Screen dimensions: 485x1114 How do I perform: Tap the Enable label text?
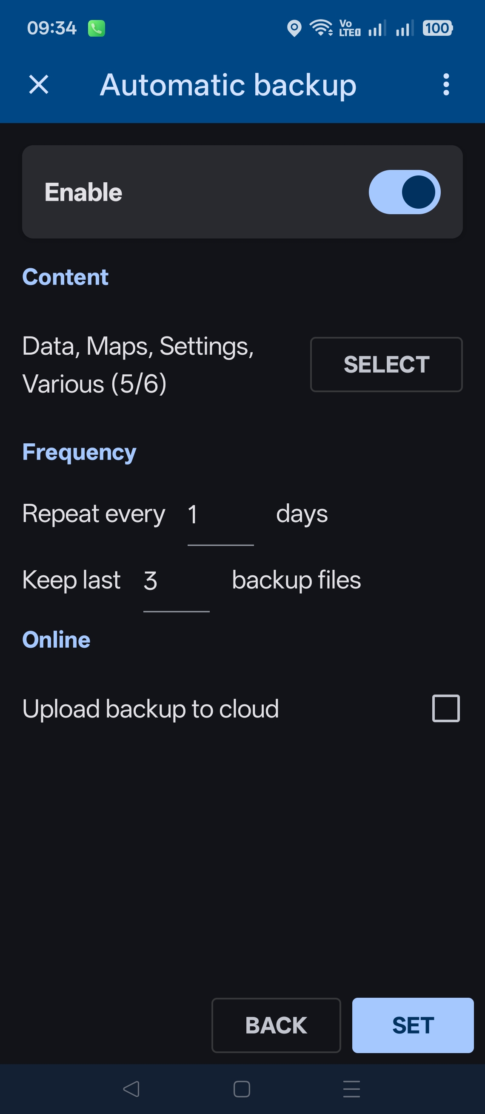[x=83, y=192]
